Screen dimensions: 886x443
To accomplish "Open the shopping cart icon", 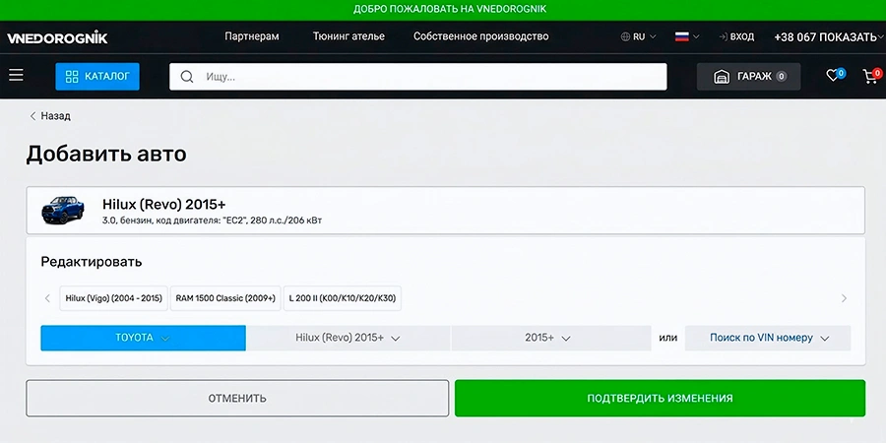I will coord(869,76).
